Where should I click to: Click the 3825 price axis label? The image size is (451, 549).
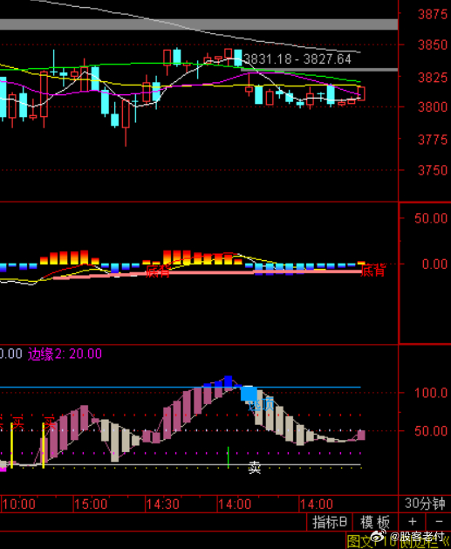433,77
